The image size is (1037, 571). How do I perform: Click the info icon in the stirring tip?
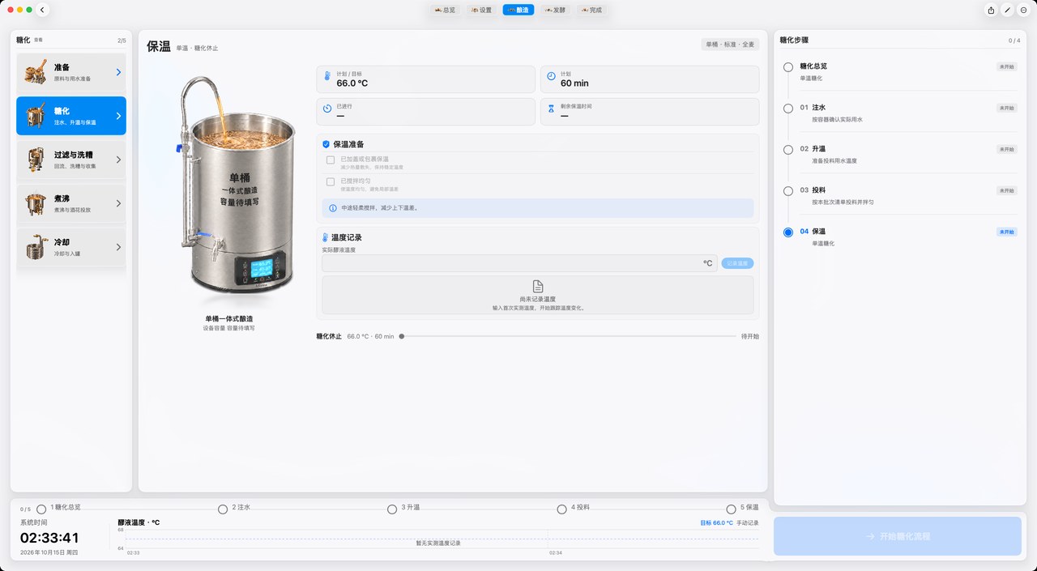click(x=332, y=208)
